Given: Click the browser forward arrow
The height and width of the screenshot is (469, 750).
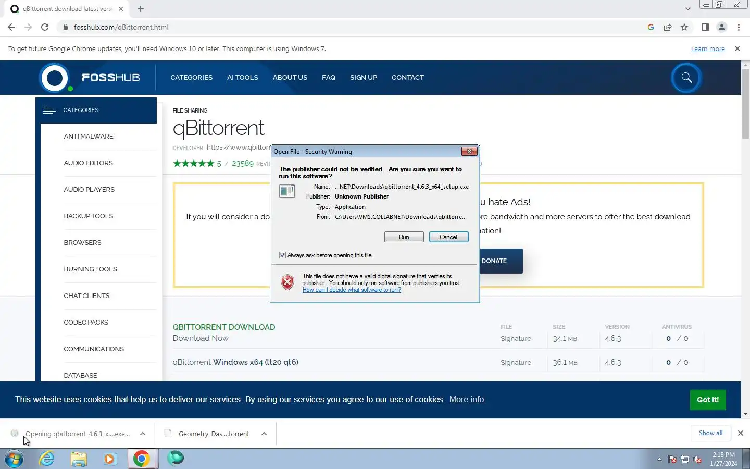Looking at the screenshot, I should pyautogui.click(x=28, y=27).
